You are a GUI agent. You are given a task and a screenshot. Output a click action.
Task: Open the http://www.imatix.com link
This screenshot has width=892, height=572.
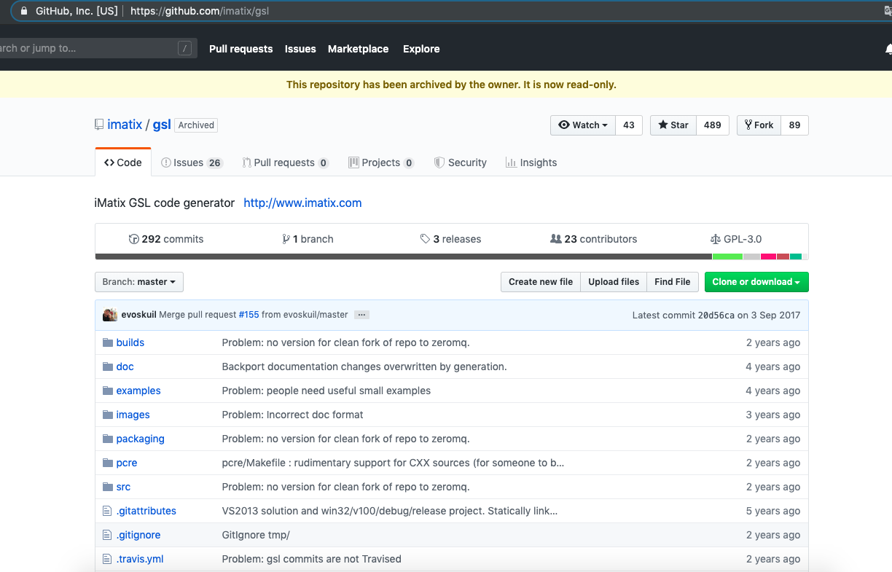click(x=302, y=203)
